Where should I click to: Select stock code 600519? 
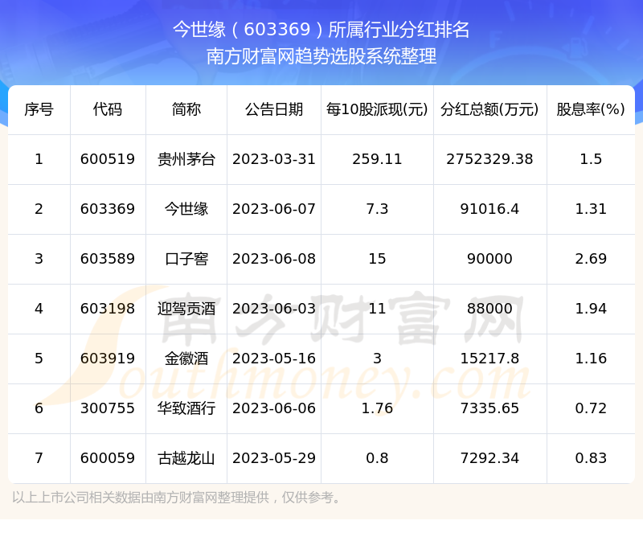pyautogui.click(x=108, y=159)
